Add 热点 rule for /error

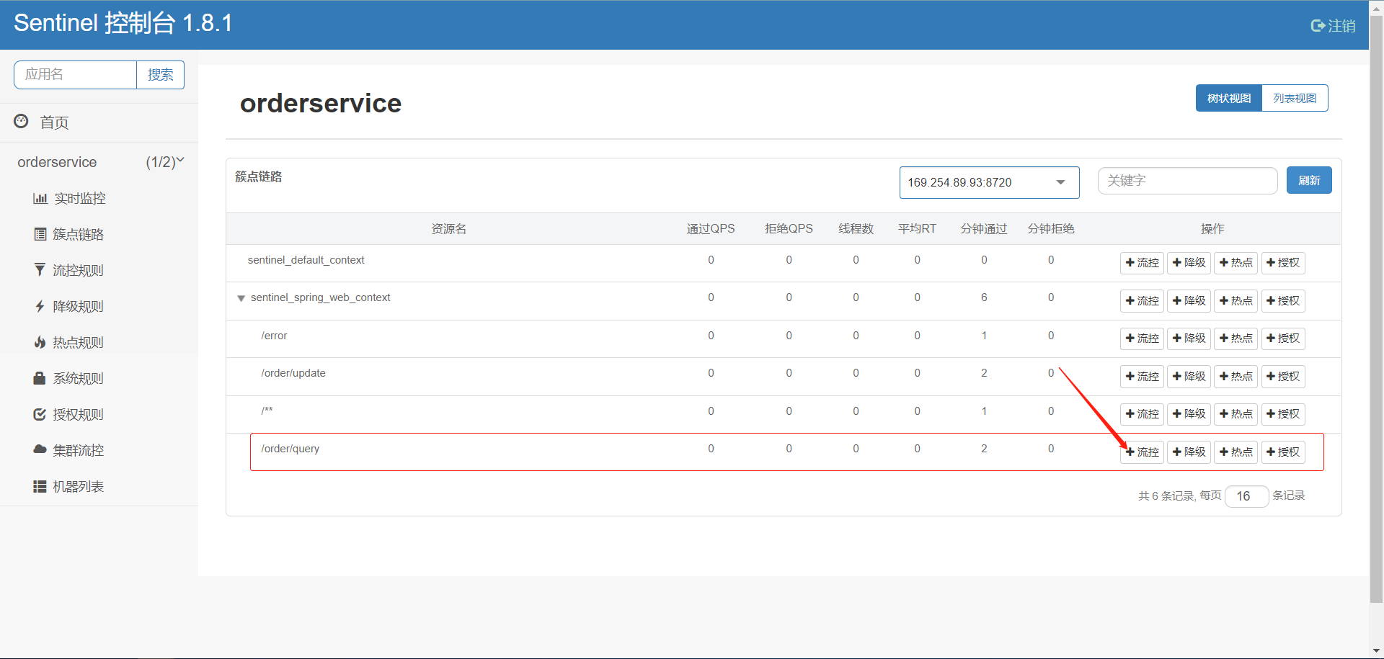click(x=1236, y=339)
